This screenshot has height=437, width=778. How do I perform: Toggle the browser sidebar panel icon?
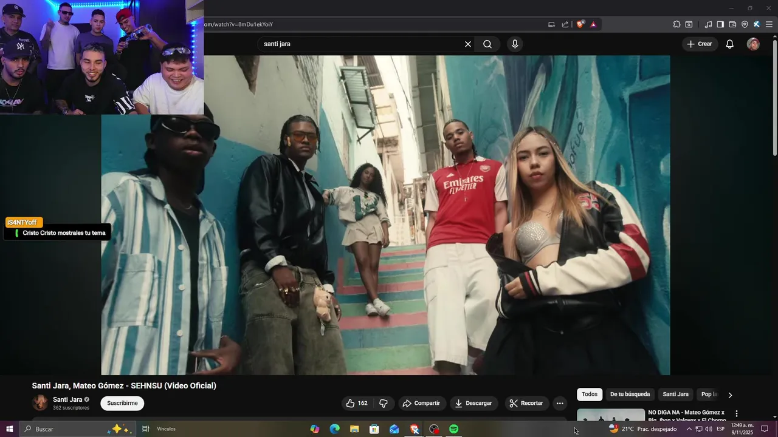[720, 24]
